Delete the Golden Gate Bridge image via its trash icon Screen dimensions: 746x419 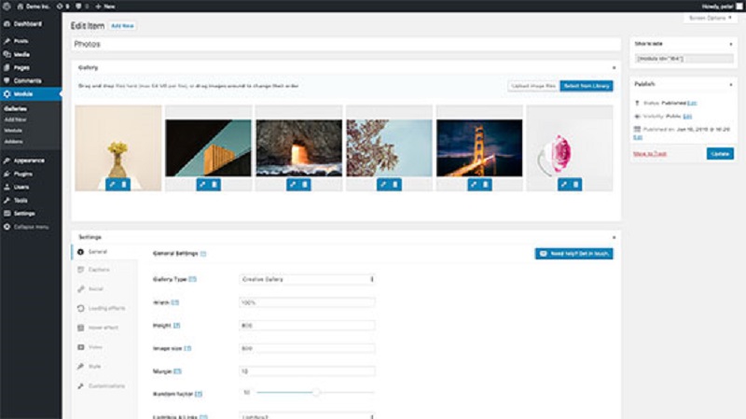(x=485, y=185)
